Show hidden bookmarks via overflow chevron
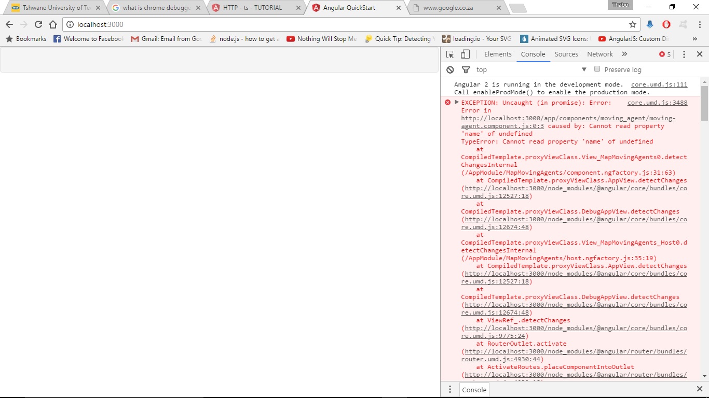Screen dimensions: 709x398 [695, 38]
